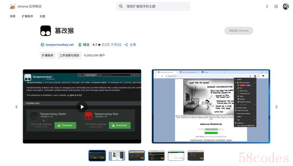Show the previous carousel slide

point(17,107)
